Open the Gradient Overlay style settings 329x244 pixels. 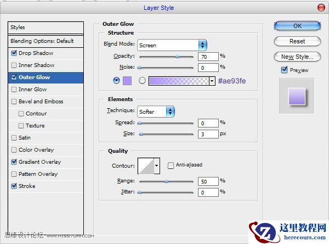coord(39,162)
